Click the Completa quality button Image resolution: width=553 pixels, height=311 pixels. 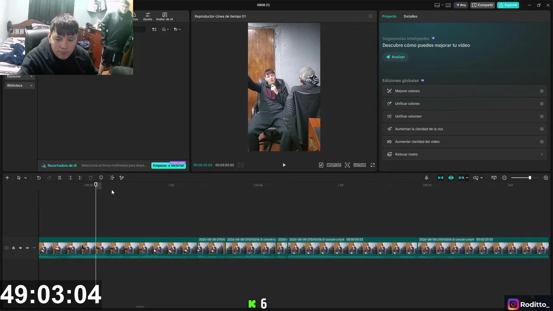[334, 165]
